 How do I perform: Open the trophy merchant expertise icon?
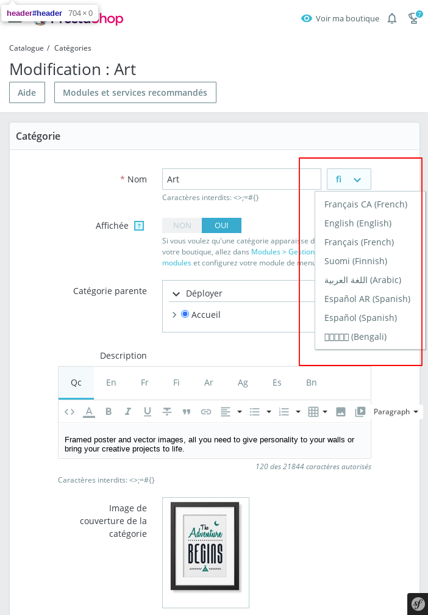tap(413, 18)
